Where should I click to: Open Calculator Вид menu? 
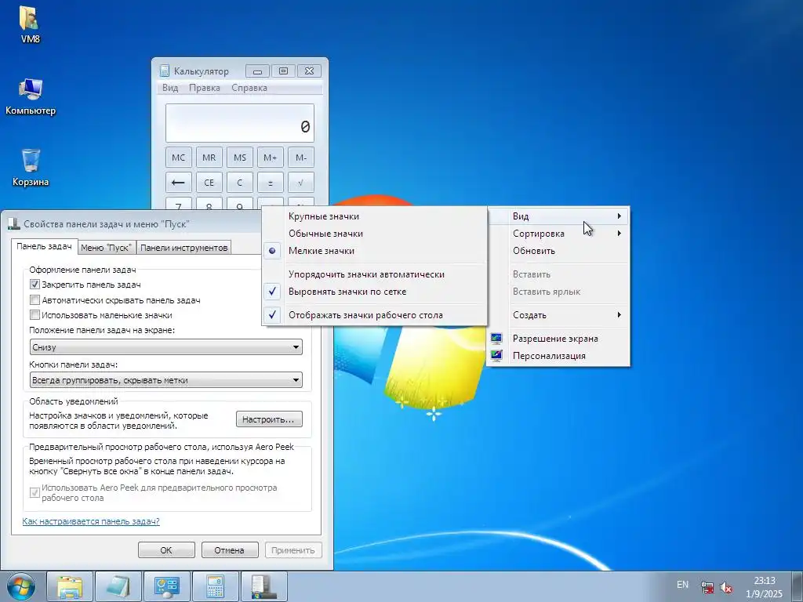[170, 88]
